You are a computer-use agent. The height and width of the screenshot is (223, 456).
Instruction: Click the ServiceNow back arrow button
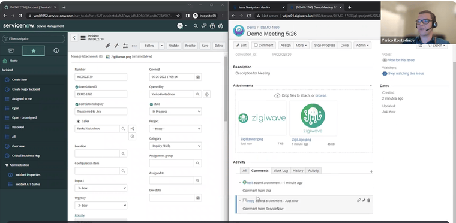click(74, 38)
